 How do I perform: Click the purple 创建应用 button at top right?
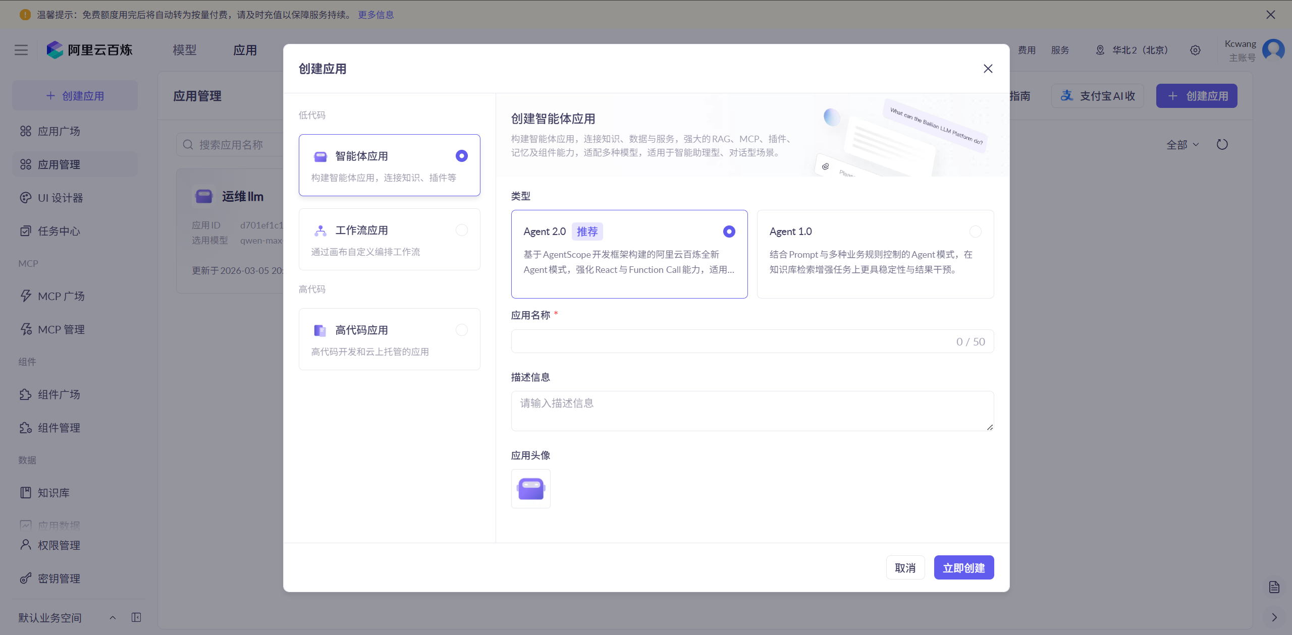1197,96
